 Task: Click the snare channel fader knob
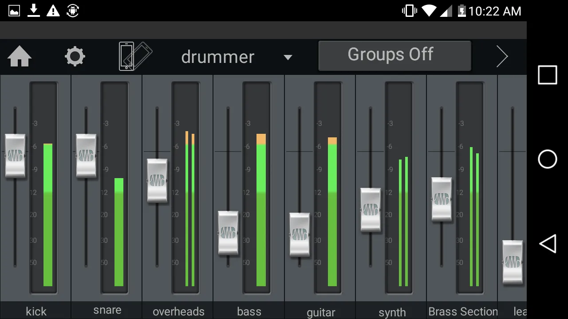(x=86, y=156)
